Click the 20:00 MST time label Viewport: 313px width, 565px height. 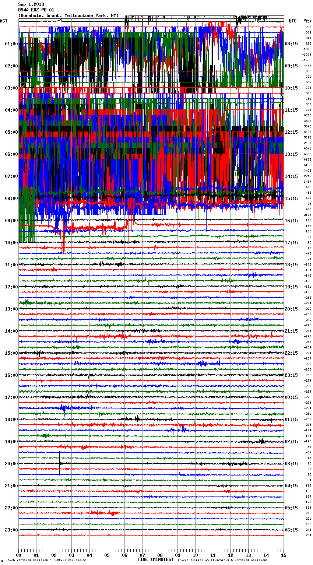coord(11,464)
